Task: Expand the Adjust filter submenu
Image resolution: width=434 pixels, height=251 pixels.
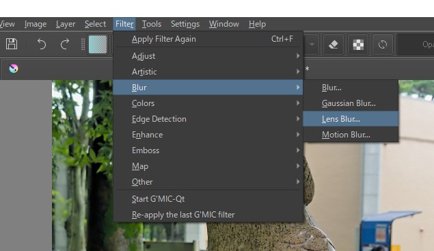Action: 208,56
